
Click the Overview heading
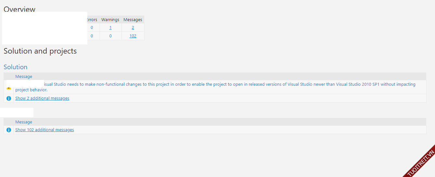[19, 9]
